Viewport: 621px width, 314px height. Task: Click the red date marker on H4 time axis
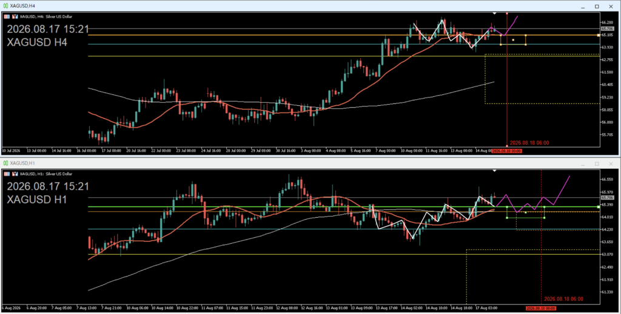coord(506,151)
